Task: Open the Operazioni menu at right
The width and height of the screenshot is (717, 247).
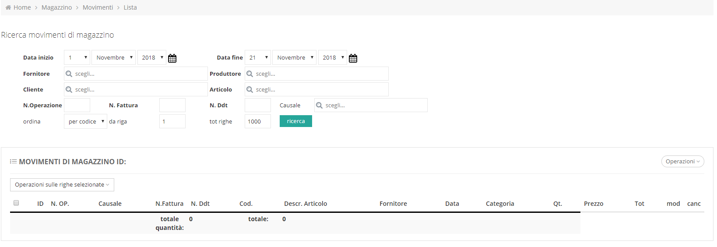Action: pos(682,162)
